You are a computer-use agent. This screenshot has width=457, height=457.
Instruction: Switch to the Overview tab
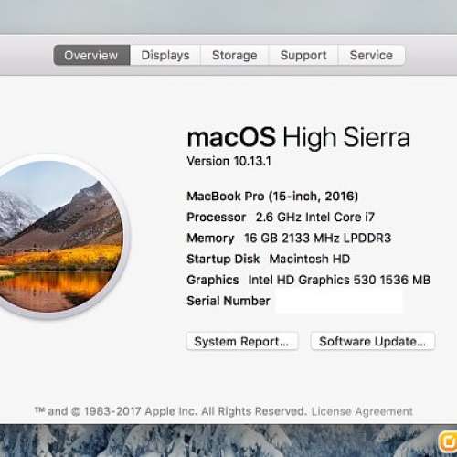pyautogui.click(x=91, y=55)
